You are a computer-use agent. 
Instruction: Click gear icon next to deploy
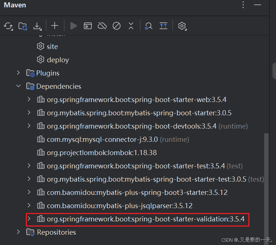tap(41, 59)
